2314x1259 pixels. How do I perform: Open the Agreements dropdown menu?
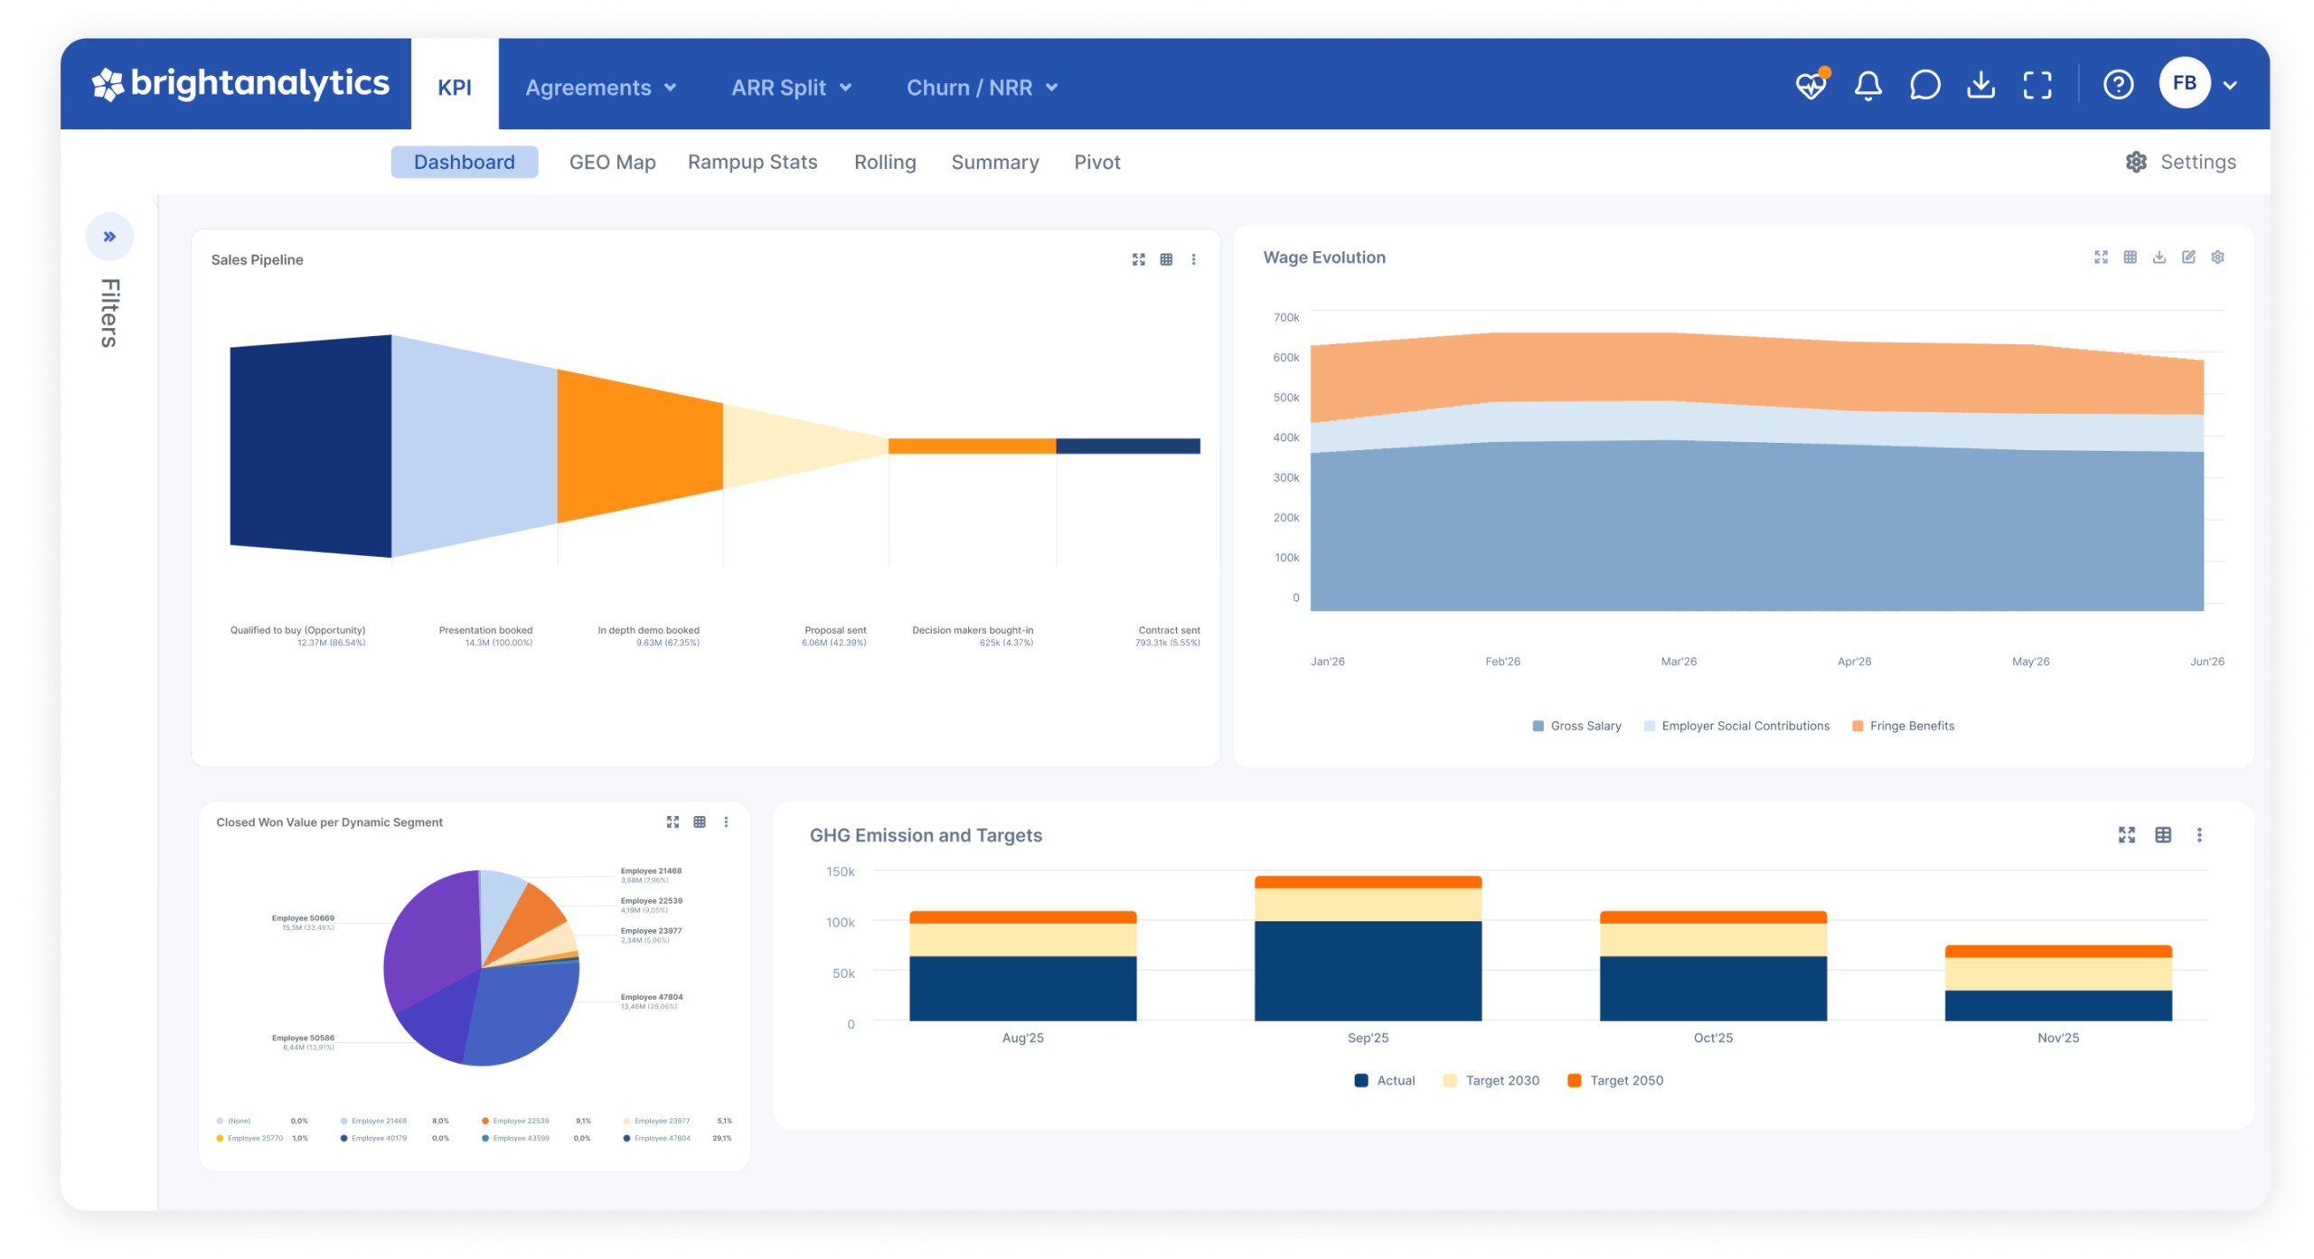pos(600,88)
